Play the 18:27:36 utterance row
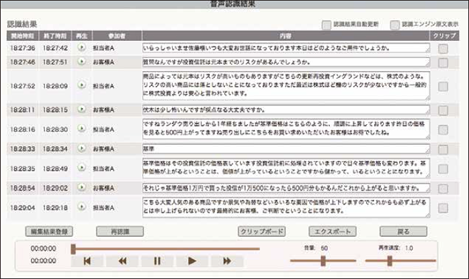The height and width of the screenshot is (279, 469). pyautogui.click(x=81, y=48)
